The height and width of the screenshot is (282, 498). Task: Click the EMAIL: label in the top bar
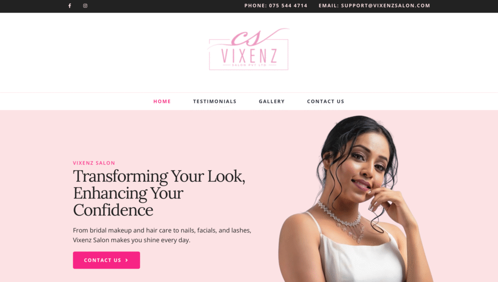329,5
